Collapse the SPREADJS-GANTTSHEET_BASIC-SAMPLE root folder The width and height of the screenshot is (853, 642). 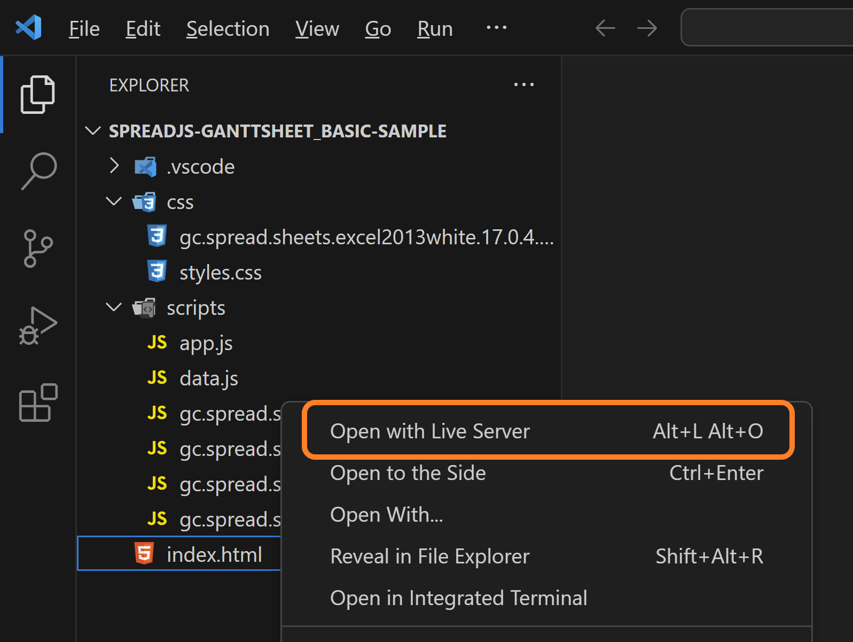pos(93,131)
